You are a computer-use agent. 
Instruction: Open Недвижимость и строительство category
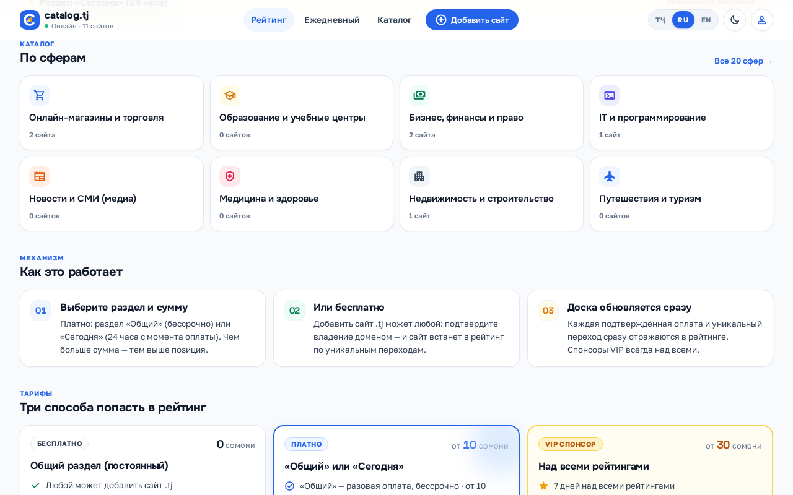[491, 194]
